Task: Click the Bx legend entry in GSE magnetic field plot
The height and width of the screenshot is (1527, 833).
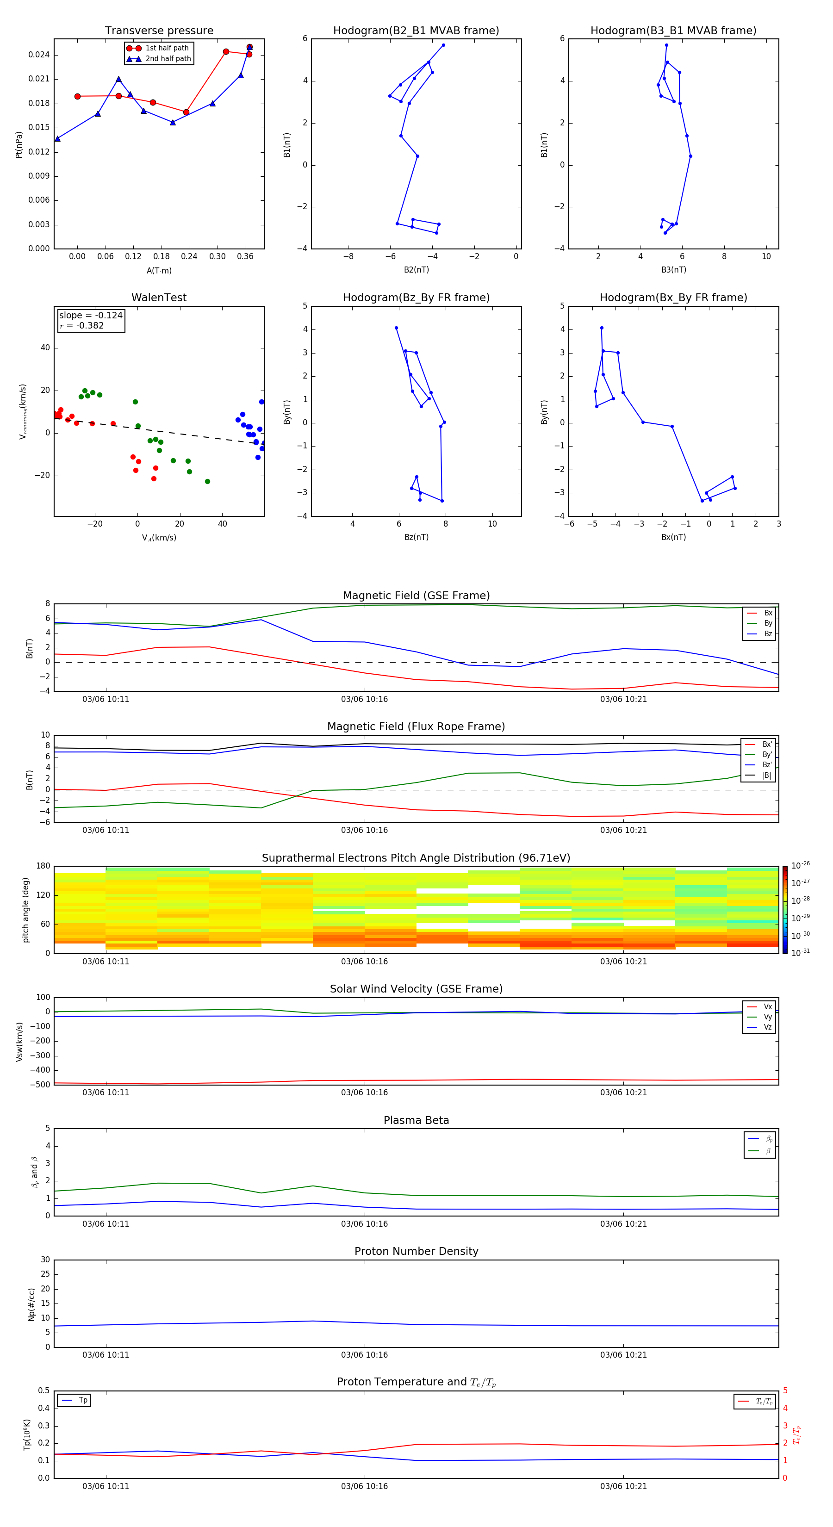Action: pos(759,613)
